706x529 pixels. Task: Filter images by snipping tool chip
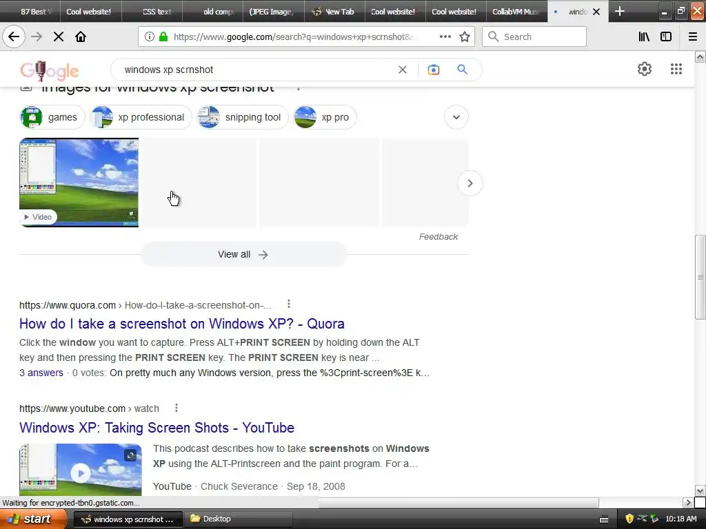(x=243, y=117)
